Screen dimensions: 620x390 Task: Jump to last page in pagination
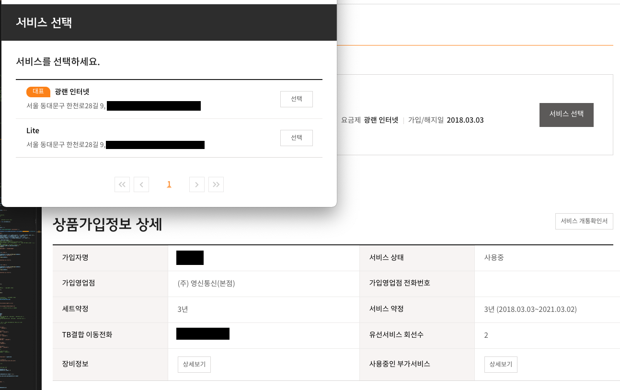216,184
